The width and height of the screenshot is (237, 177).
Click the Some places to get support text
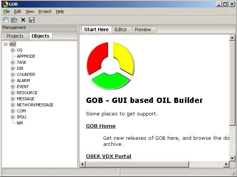(122, 114)
